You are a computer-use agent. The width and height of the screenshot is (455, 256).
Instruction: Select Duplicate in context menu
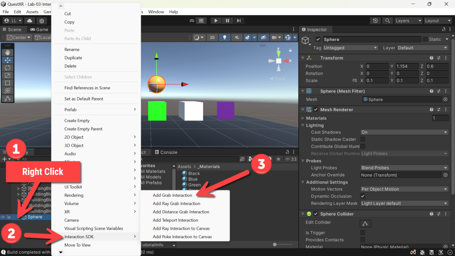(73, 58)
